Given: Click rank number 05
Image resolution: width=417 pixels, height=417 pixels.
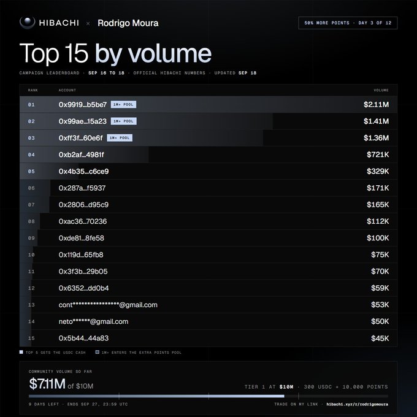Looking at the screenshot, I should click(31, 172).
